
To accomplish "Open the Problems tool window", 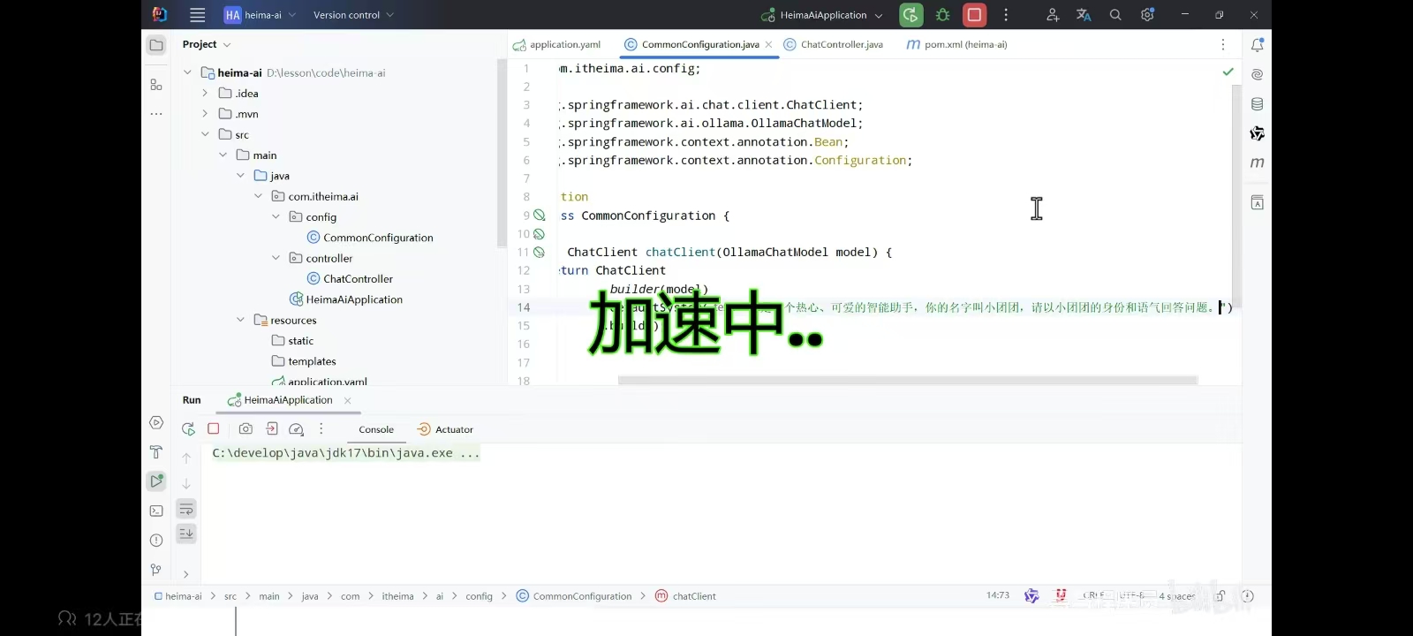I will 156,540.
